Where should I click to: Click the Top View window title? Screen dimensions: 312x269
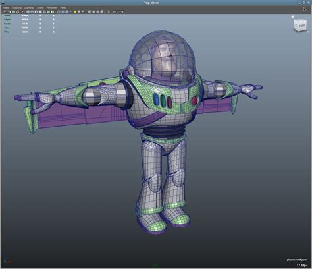(151, 3)
